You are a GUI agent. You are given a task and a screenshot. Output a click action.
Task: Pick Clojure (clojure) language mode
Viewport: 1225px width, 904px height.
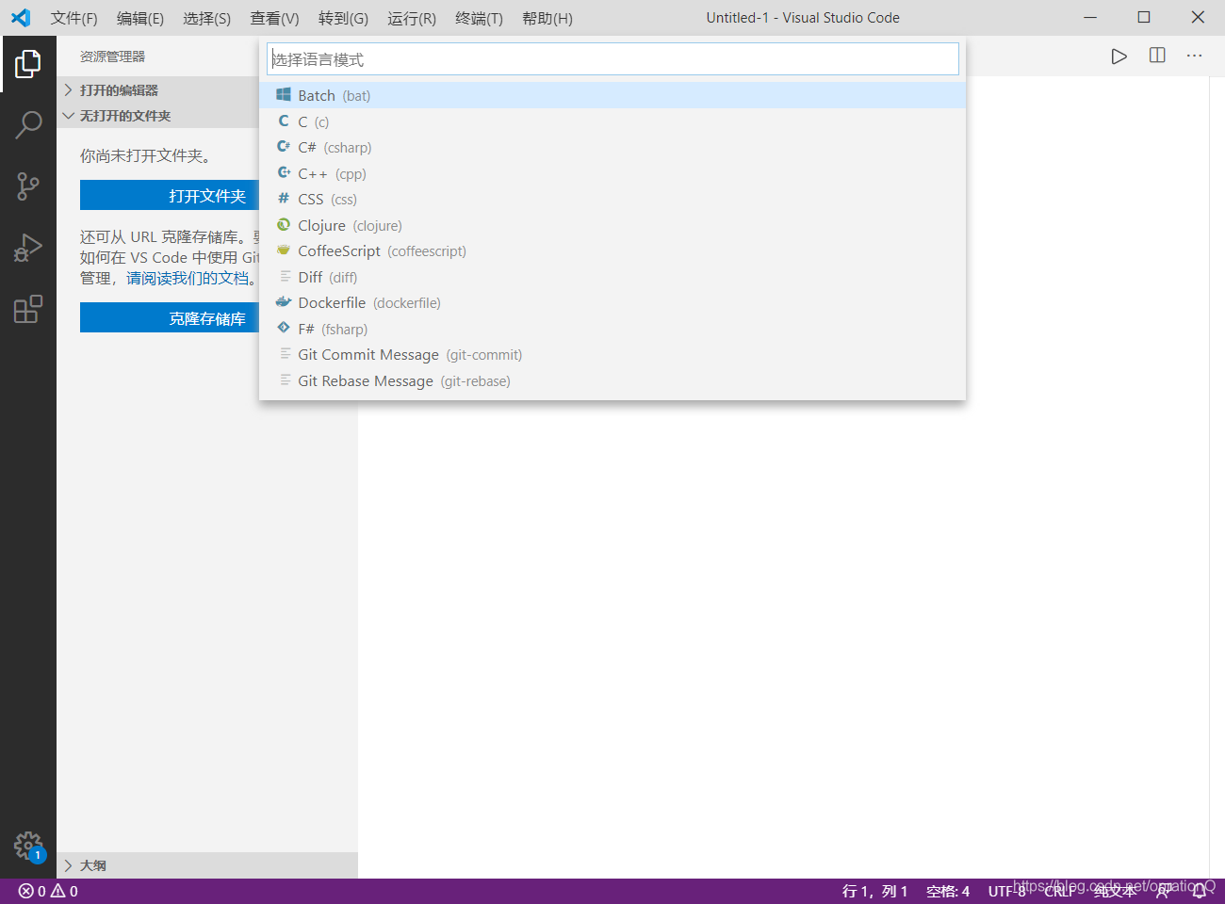612,225
